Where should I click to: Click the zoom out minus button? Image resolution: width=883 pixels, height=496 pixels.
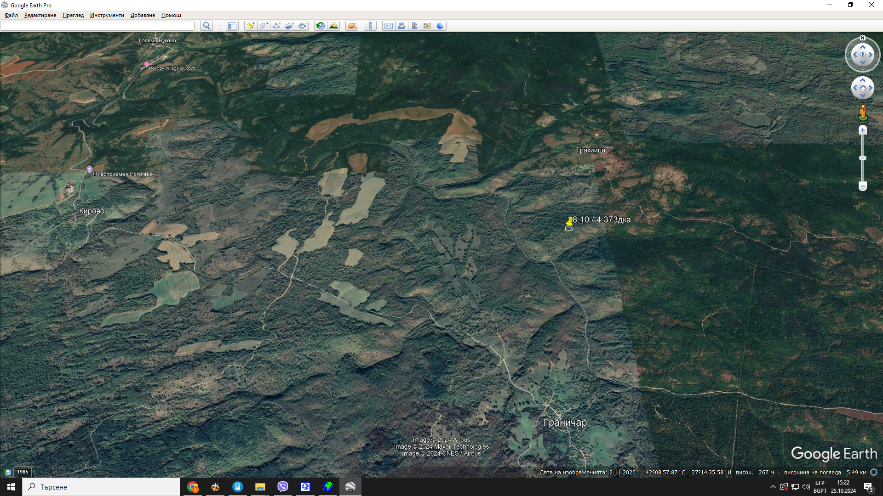(863, 186)
